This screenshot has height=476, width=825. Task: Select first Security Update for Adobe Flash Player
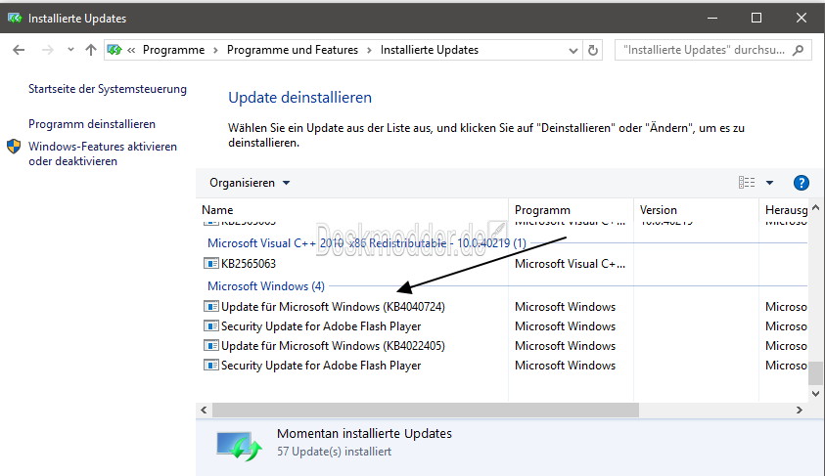[x=321, y=326]
